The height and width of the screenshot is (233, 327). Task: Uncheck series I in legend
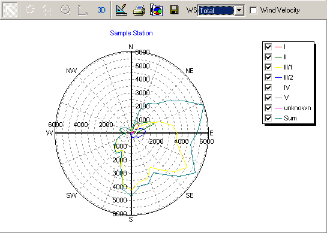(x=268, y=47)
